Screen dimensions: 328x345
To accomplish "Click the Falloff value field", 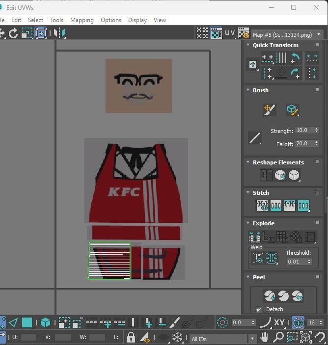I will click(x=304, y=143).
